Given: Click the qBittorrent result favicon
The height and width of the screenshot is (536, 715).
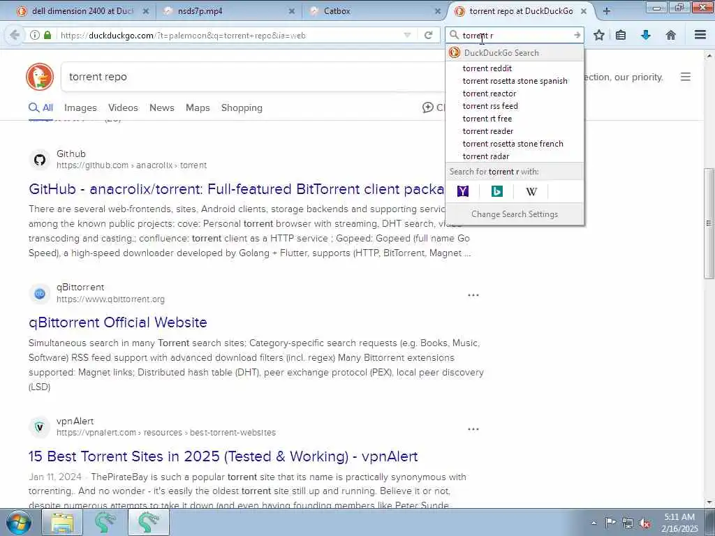Looking at the screenshot, I should click(x=40, y=294).
